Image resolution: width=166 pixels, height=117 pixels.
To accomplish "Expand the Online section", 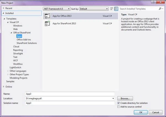I will tap(4, 87).
